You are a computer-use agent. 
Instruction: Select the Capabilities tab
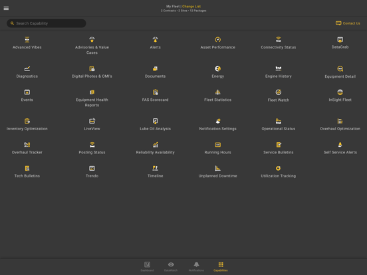[221, 266]
